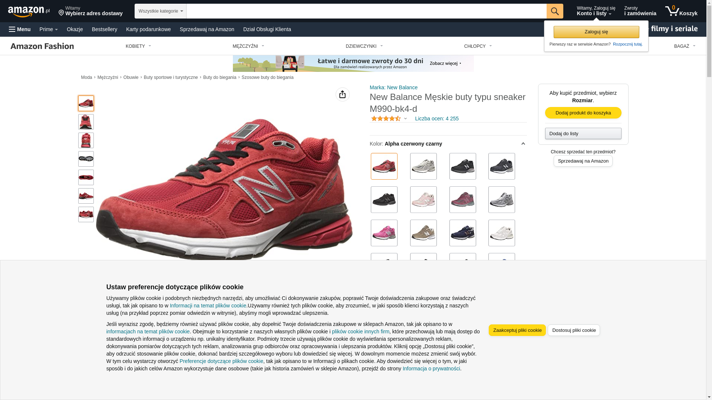The width and height of the screenshot is (712, 400).
Task: Click into the search input field
Action: pos(366,11)
